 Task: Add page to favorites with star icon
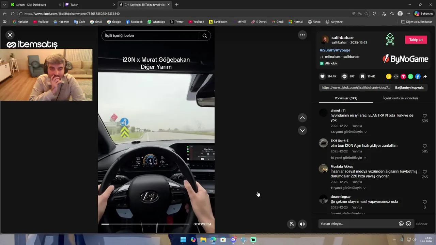pyautogui.click(x=366, y=14)
